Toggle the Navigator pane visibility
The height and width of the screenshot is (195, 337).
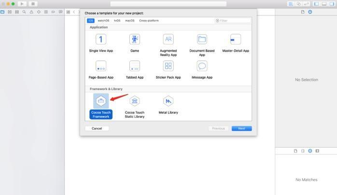click(x=316, y=4)
